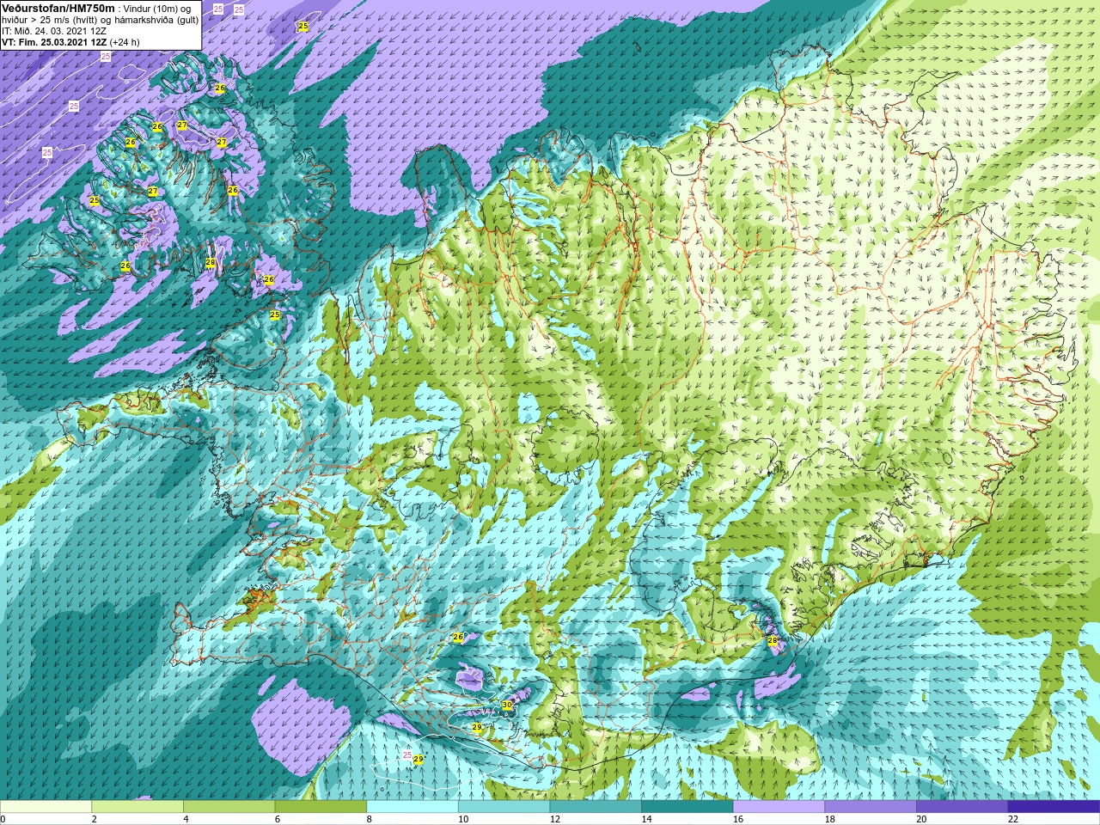Click the 8–10 m/s light cyan legend segment

point(412,807)
